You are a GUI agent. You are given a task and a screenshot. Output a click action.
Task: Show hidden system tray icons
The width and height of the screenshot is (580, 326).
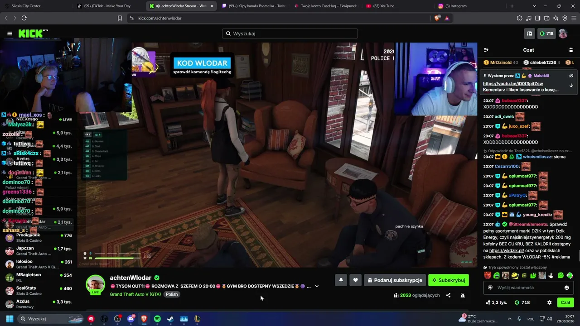click(509, 319)
